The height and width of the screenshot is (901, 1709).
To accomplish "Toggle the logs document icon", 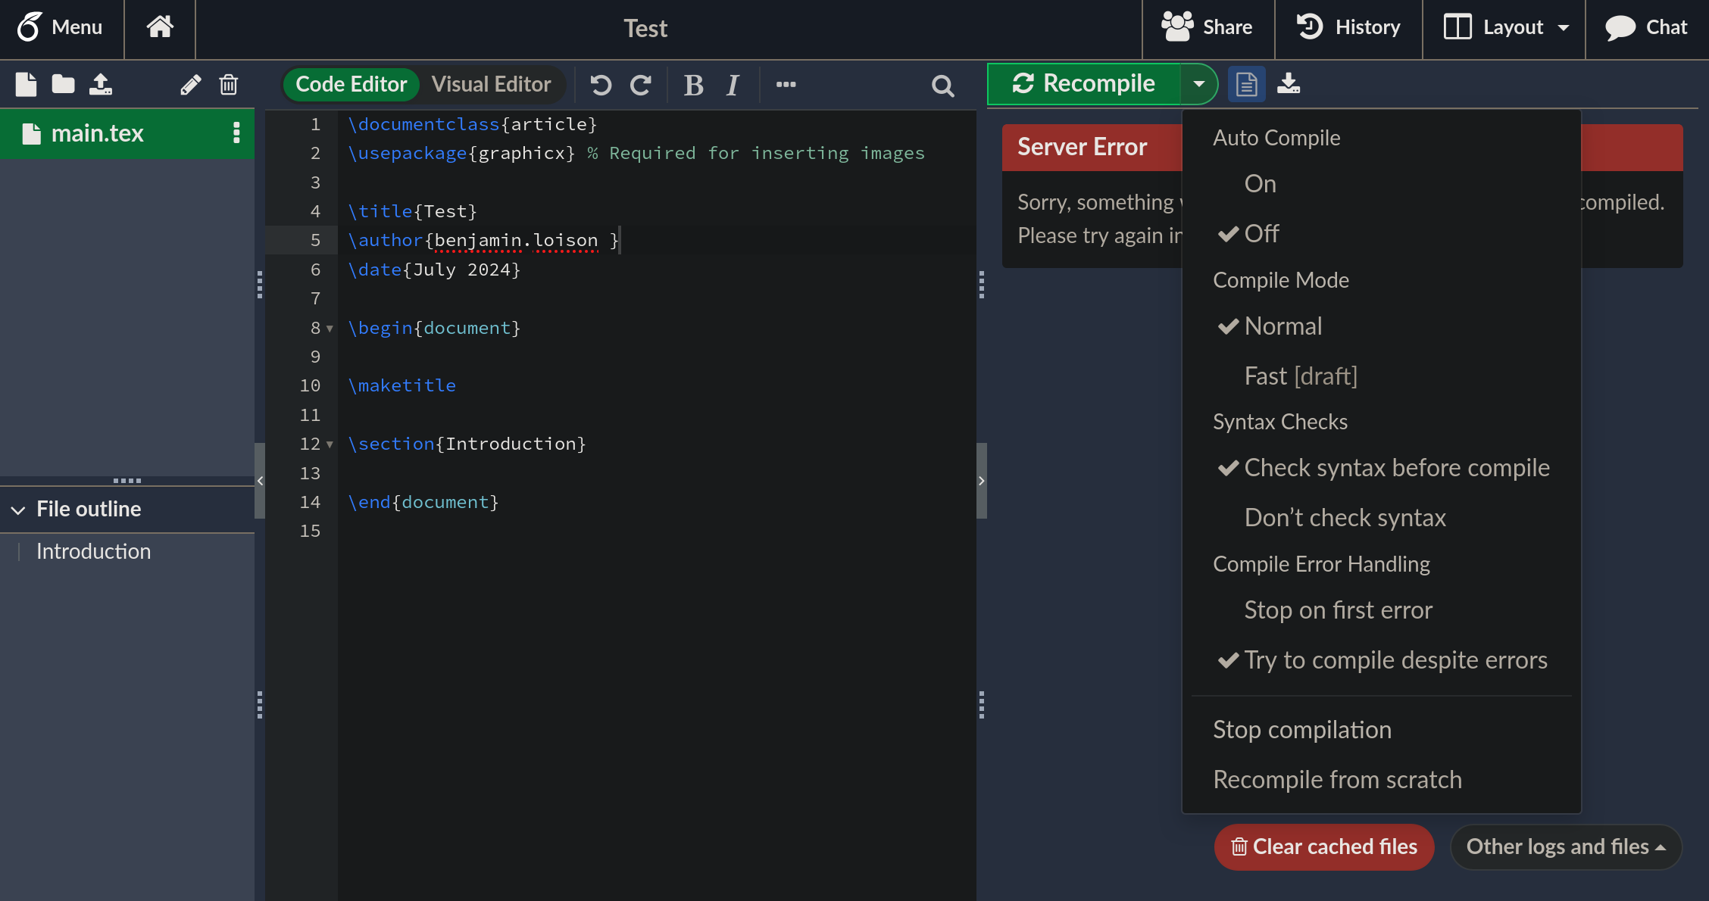I will pos(1246,83).
